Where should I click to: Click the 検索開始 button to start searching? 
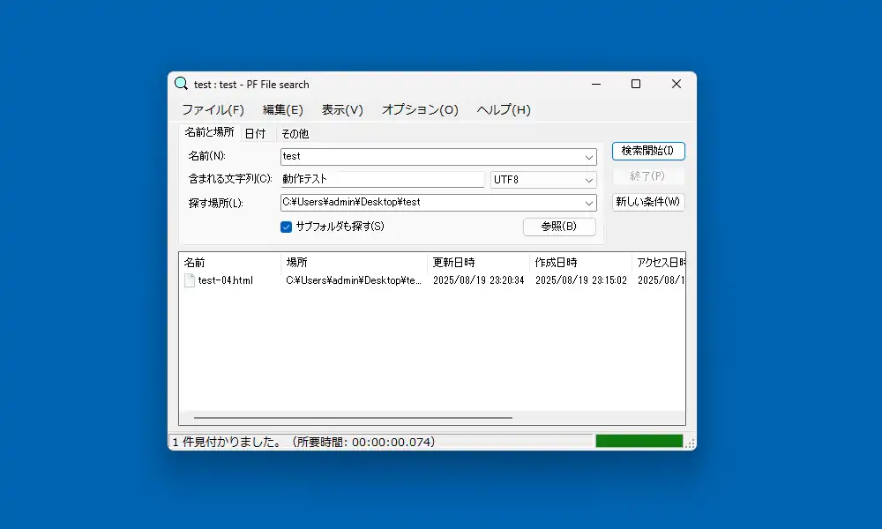648,151
